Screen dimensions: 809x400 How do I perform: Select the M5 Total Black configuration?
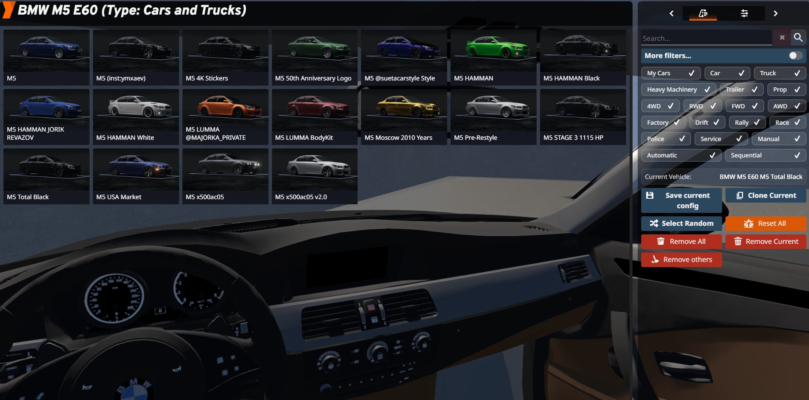point(46,176)
